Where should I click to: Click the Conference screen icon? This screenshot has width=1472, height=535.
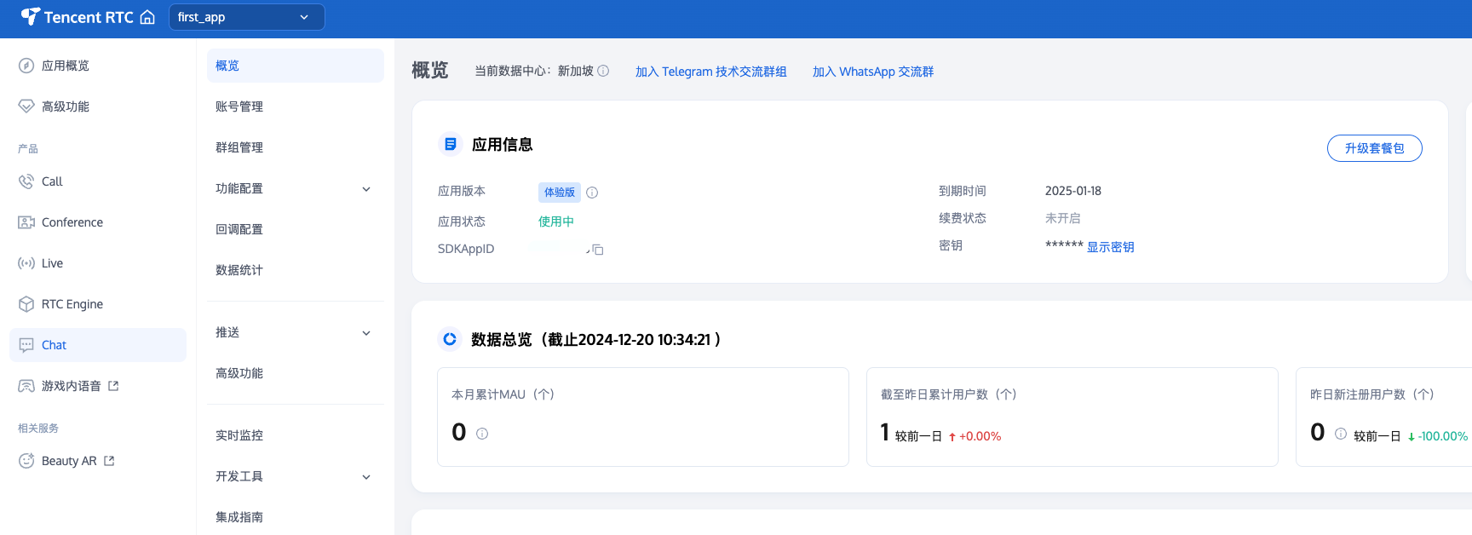click(x=26, y=222)
